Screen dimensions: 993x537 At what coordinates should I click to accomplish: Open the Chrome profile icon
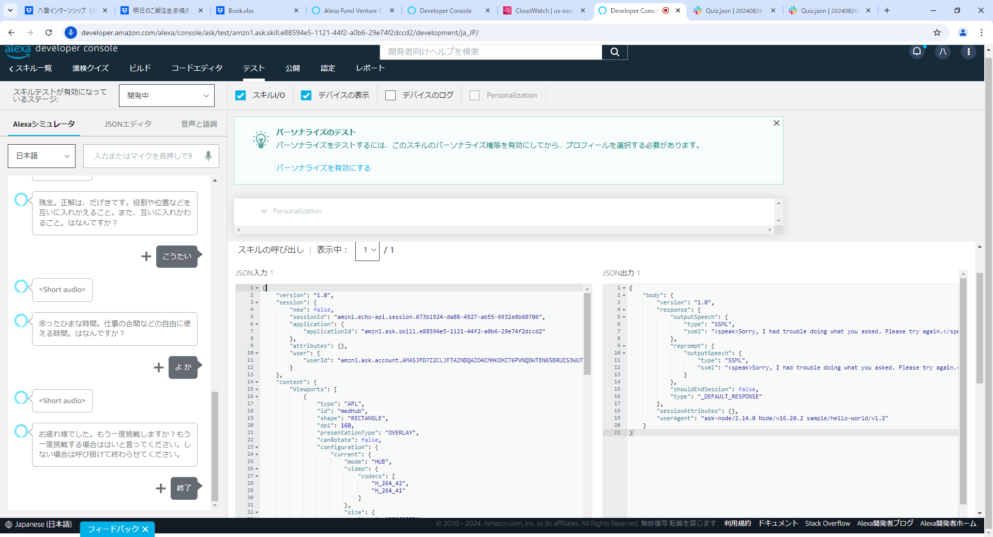point(963,33)
